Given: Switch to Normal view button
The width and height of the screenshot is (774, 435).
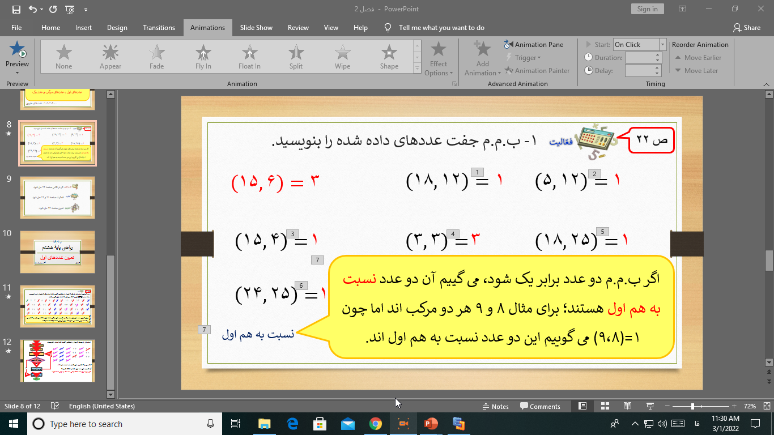Looking at the screenshot, I should point(582,406).
